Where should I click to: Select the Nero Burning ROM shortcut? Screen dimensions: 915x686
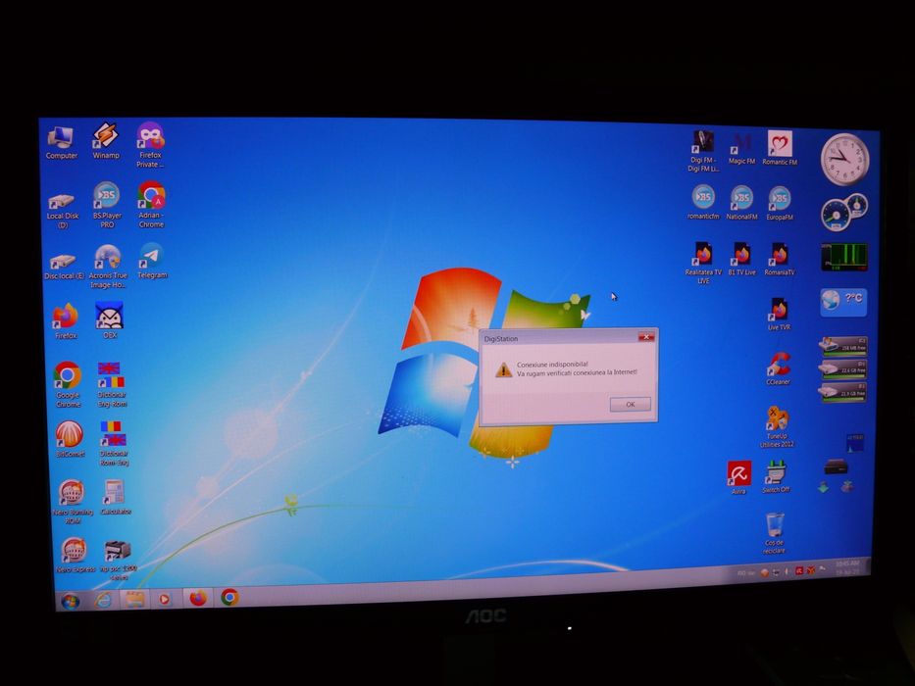click(72, 502)
